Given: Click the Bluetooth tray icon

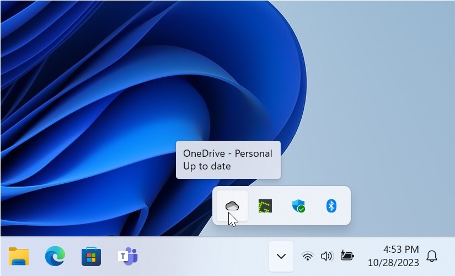Looking at the screenshot, I should click(331, 206).
